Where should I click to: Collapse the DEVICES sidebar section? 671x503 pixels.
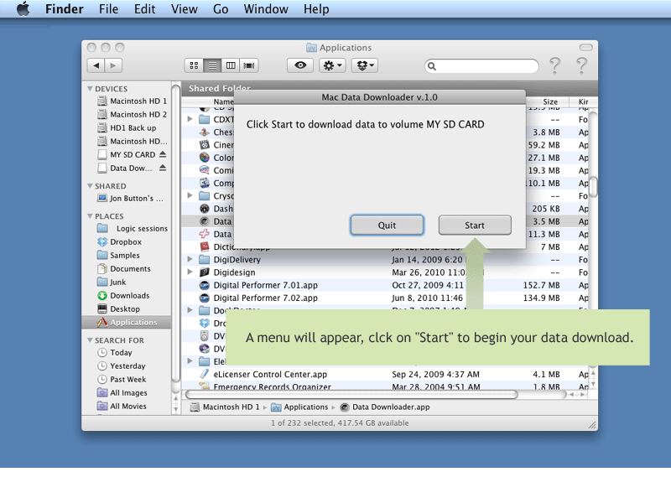[x=90, y=89]
